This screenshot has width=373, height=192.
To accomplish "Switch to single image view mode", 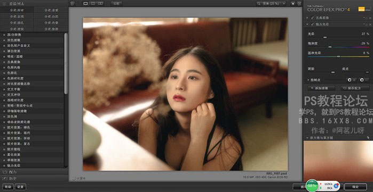I will pyautogui.click(x=85, y=3).
